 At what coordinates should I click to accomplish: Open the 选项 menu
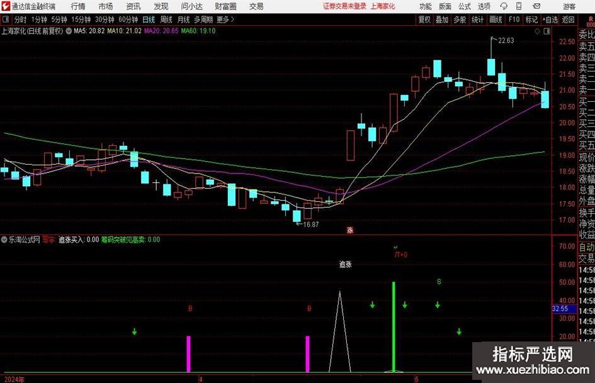pos(484,6)
